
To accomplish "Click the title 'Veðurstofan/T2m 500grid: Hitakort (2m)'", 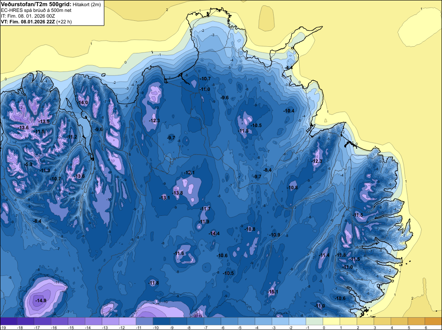I will coord(51,4).
